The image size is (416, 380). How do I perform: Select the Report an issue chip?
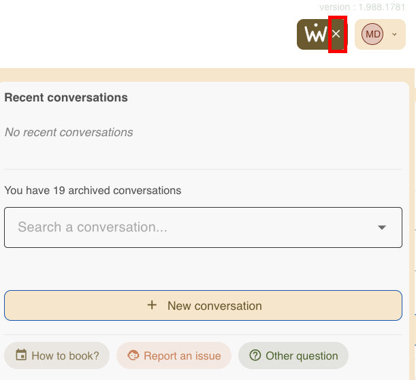[x=174, y=355]
